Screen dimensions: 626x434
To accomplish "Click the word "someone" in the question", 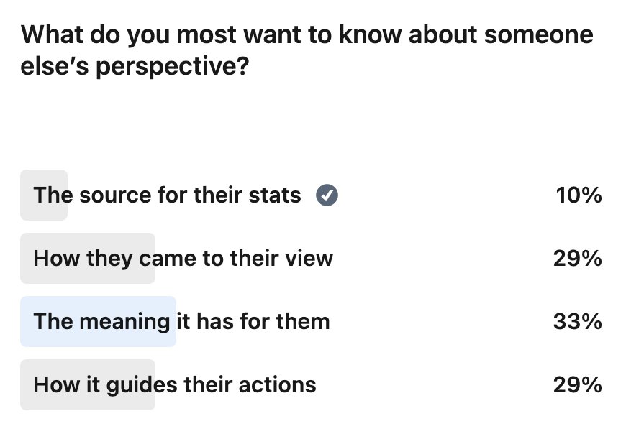I will coord(538,35).
